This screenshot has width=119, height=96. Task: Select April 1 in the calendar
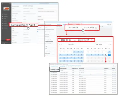[75, 52]
